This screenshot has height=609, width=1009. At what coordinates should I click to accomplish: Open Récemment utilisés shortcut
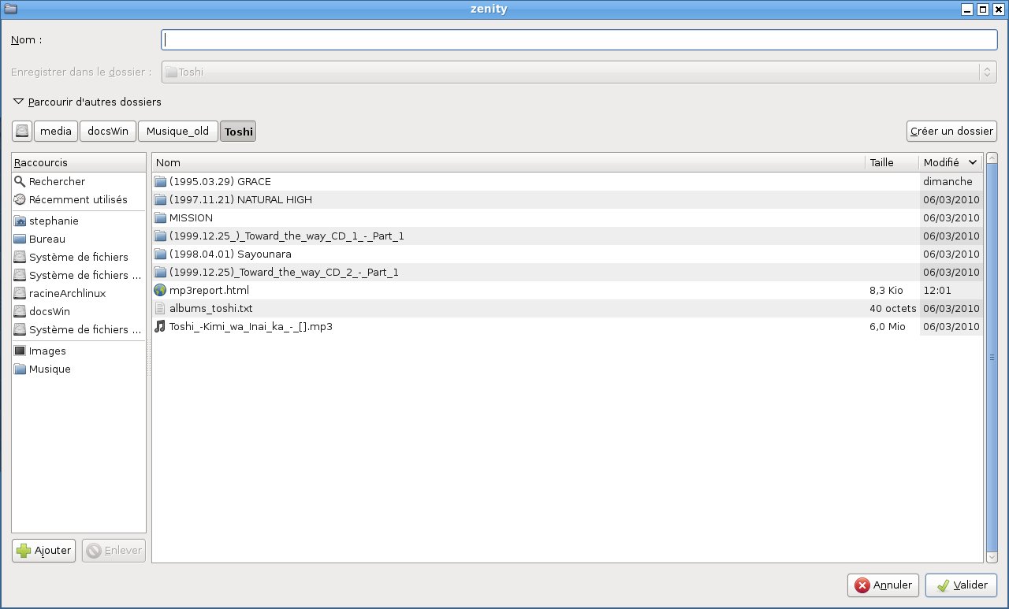point(77,200)
